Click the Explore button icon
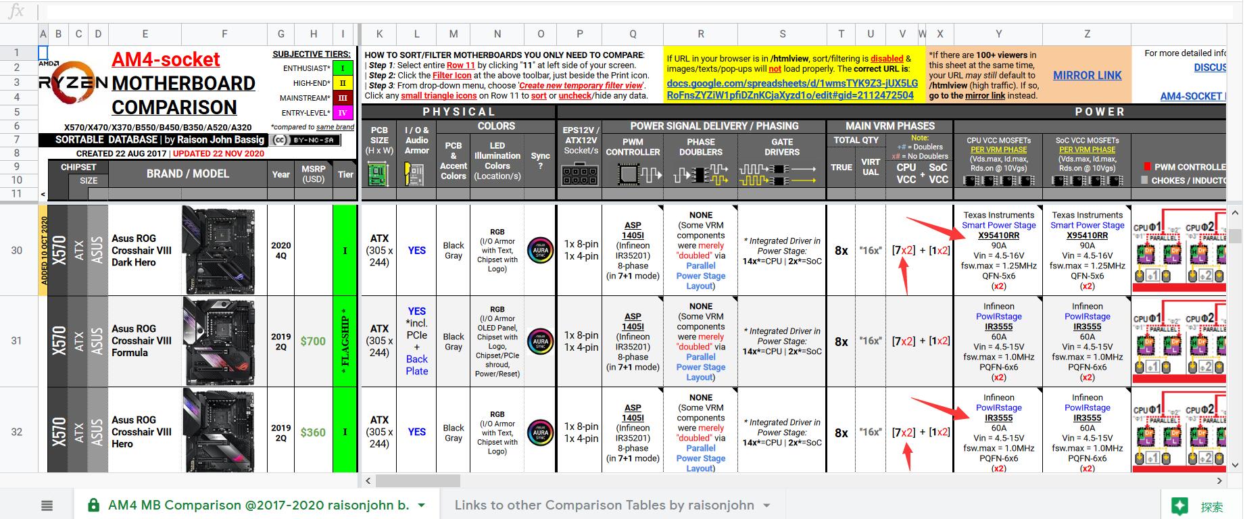Image resolution: width=1245 pixels, height=519 pixels. 1180,506
